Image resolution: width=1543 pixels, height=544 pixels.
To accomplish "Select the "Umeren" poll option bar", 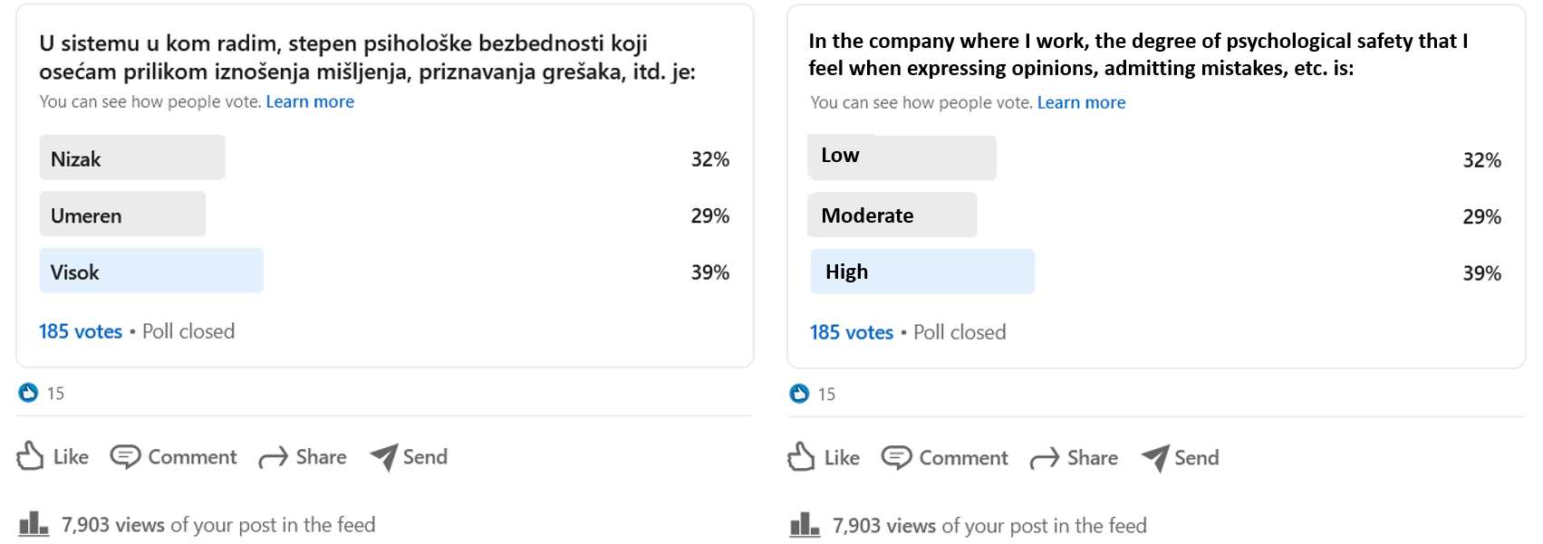I will (122, 215).
